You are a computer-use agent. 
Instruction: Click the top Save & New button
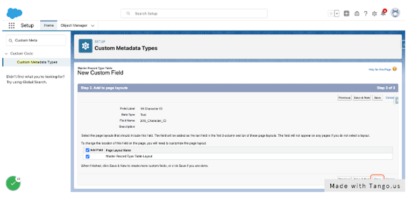click(362, 98)
